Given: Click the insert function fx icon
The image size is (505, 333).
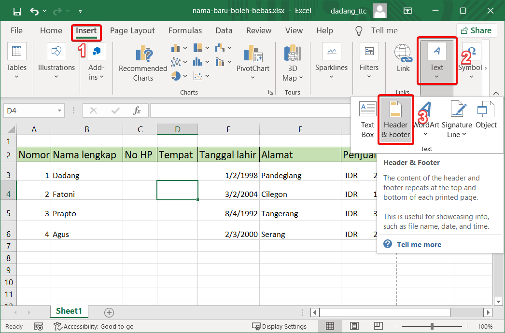Looking at the screenshot, I should tap(137, 111).
